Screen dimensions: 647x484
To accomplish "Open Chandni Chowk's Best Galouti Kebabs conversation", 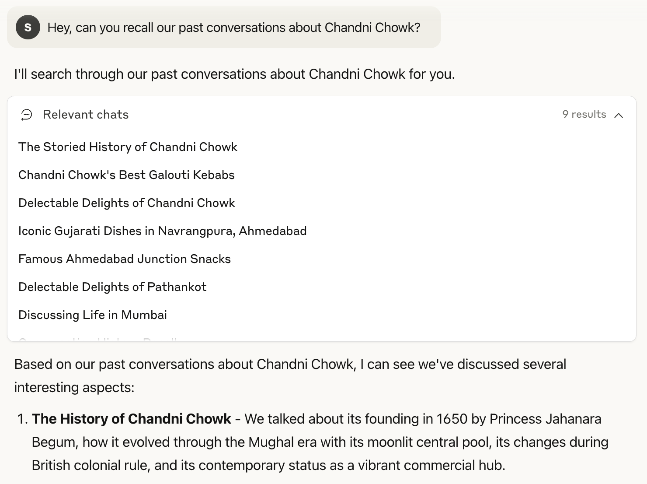I will pyautogui.click(x=126, y=175).
